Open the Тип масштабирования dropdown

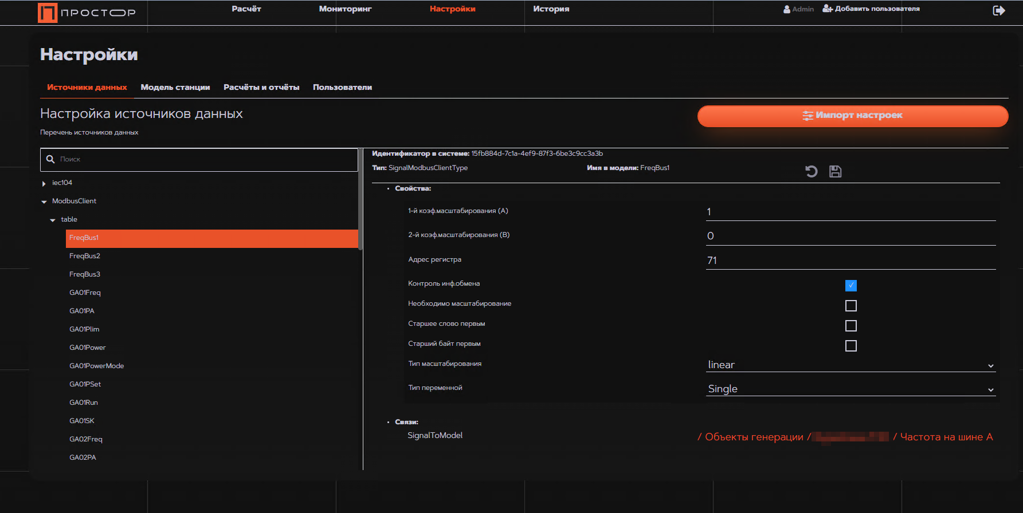850,365
